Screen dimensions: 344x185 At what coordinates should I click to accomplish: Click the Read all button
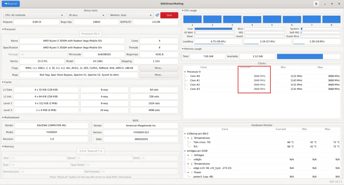click(11, 4)
